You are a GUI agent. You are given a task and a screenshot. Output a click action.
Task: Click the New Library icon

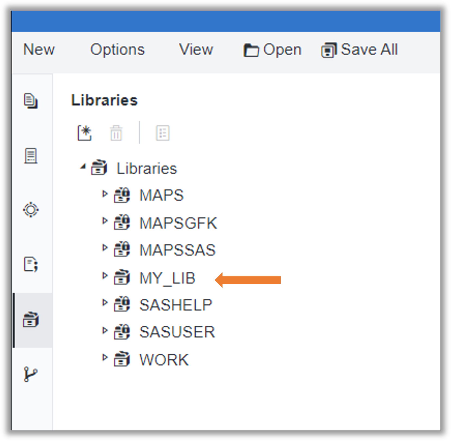85,132
